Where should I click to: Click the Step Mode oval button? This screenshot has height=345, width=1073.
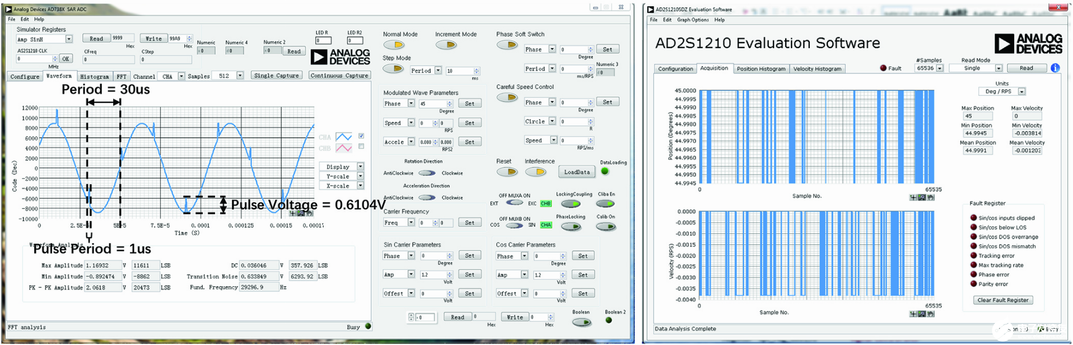coord(394,69)
